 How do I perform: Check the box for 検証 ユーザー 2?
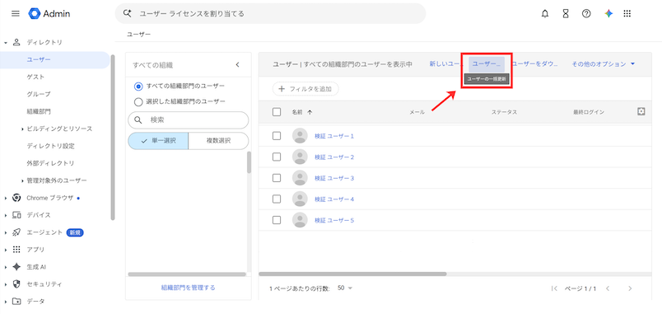277,157
